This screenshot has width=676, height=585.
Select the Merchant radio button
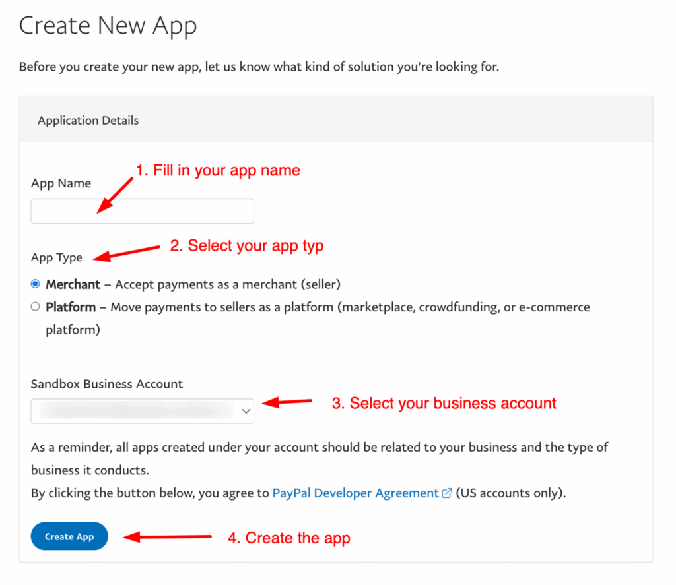click(x=36, y=284)
